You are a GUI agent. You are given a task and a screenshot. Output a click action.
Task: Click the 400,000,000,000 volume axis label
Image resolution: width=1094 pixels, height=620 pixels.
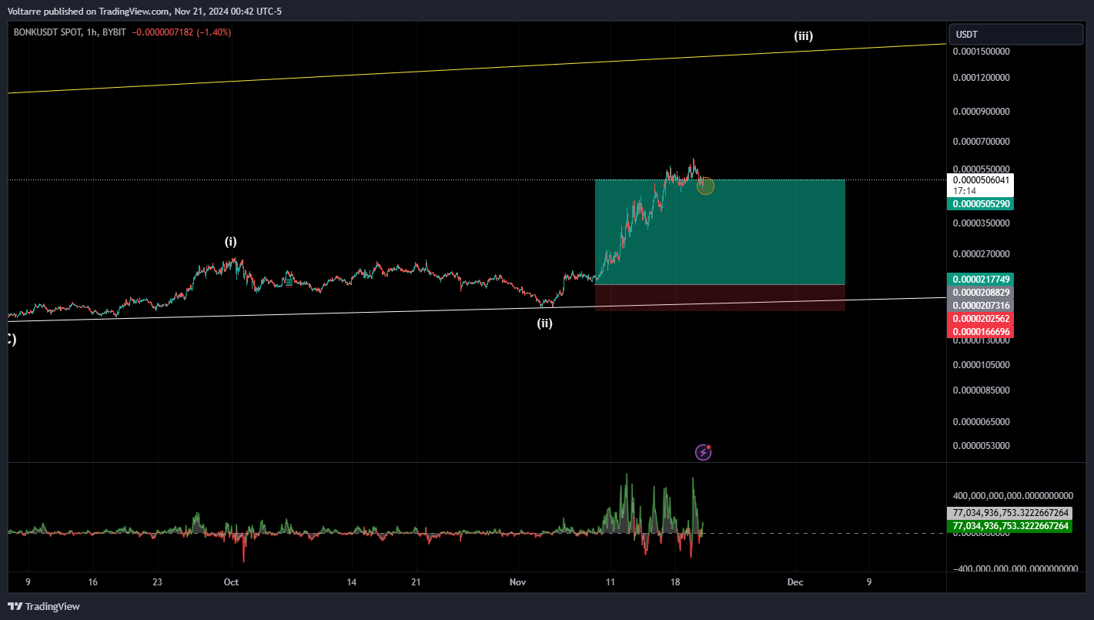pyautogui.click(x=1012, y=496)
